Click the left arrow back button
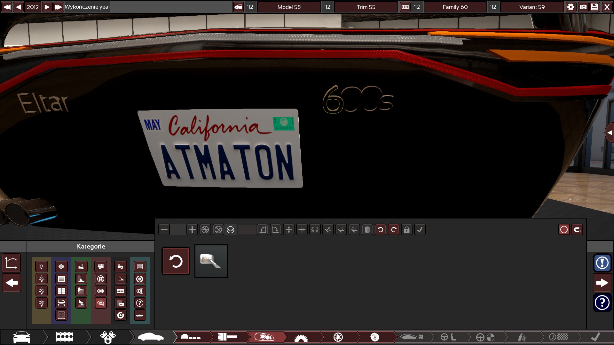Image resolution: width=614 pixels, height=345 pixels. 12,283
